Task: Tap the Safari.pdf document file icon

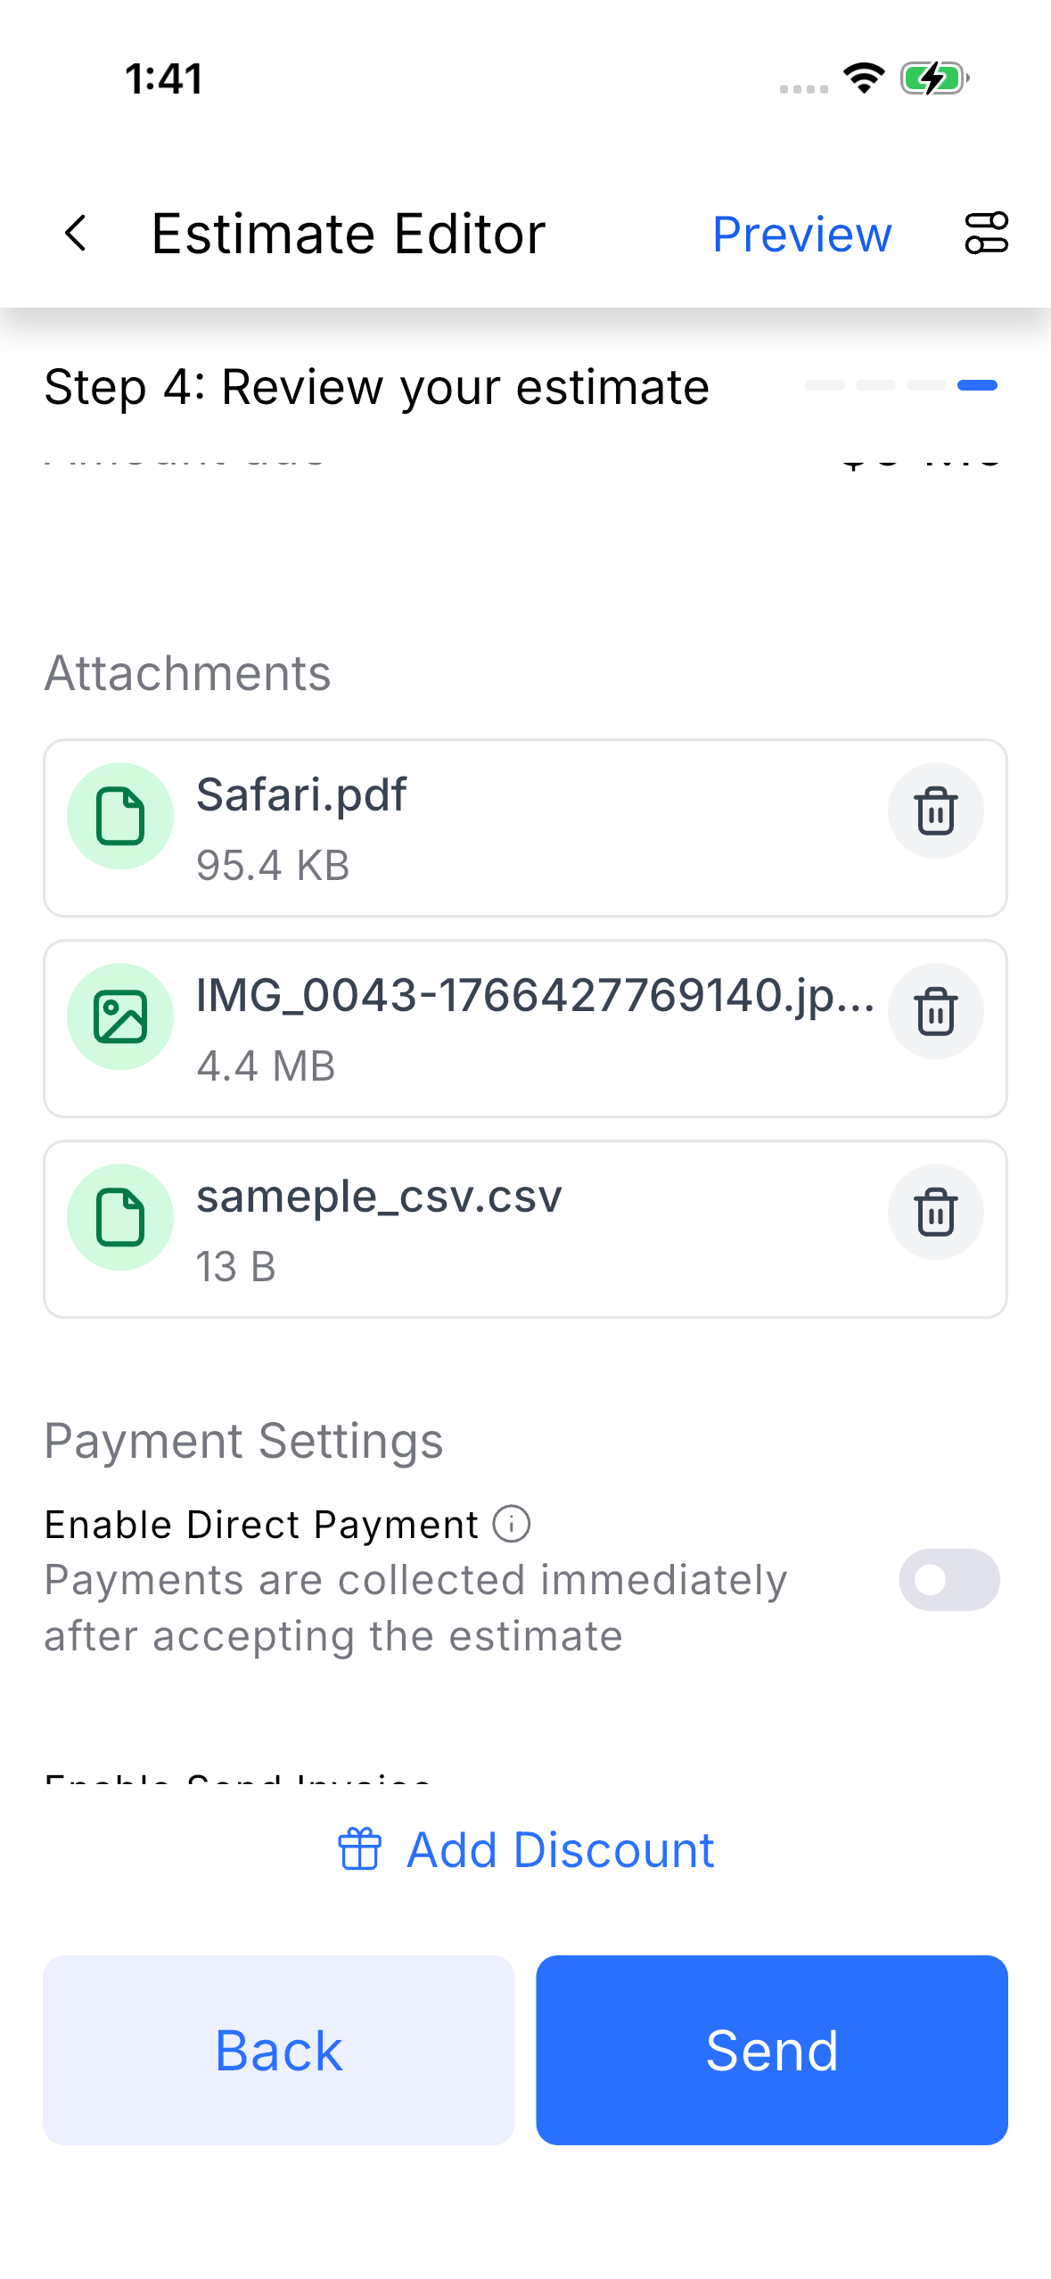Action: pos(120,816)
